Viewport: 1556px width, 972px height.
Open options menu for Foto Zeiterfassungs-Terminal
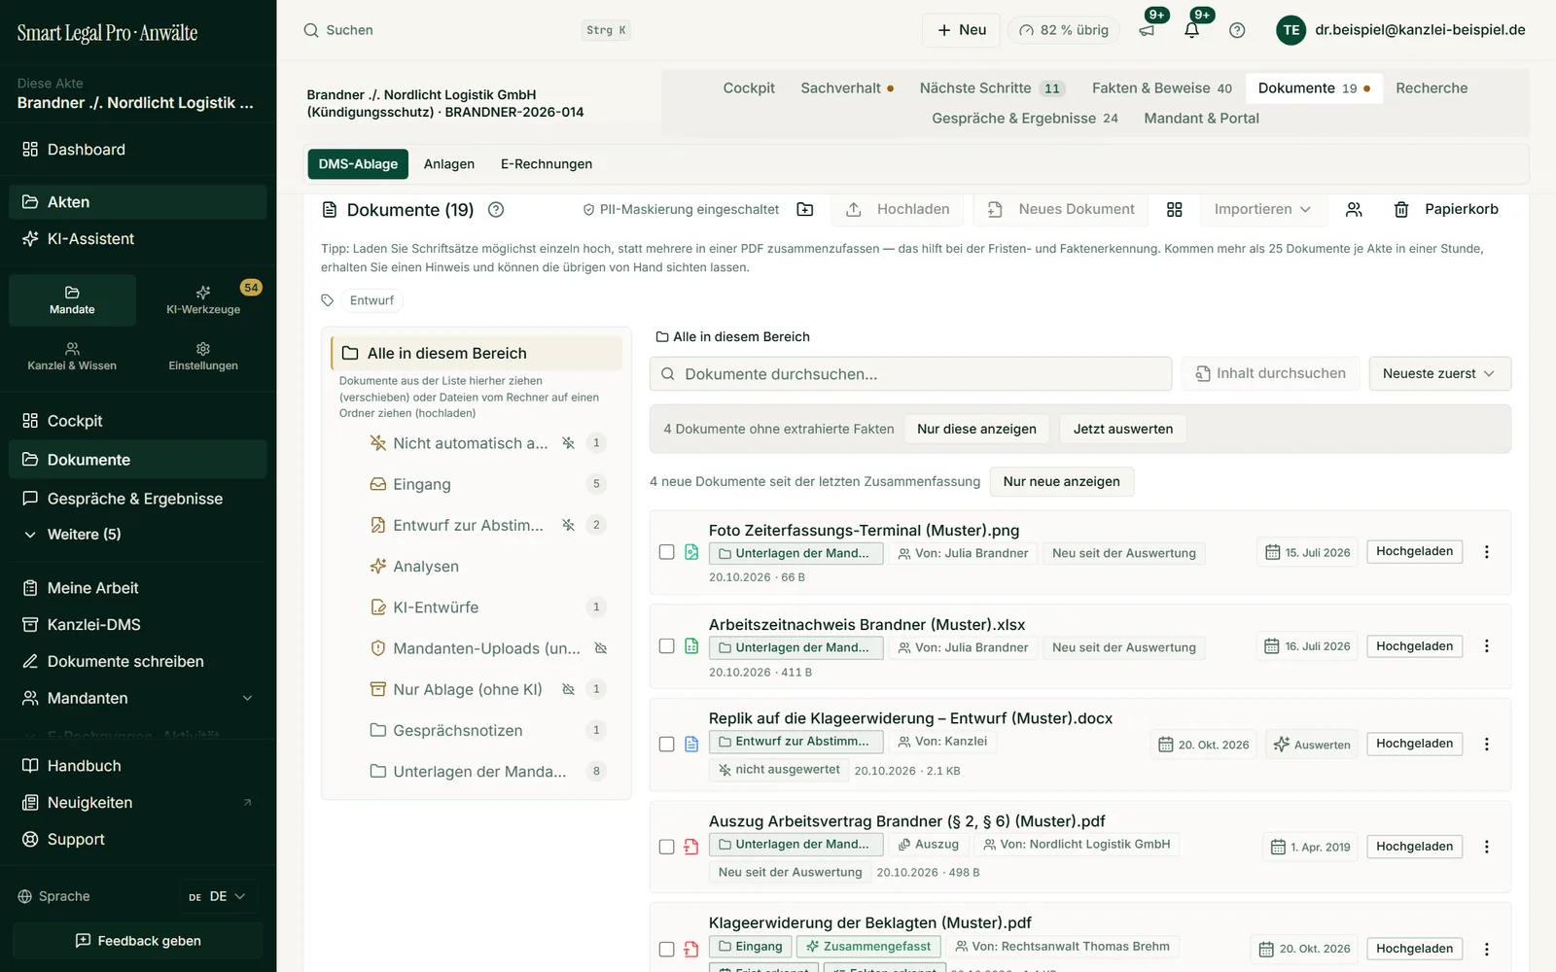tap(1486, 552)
